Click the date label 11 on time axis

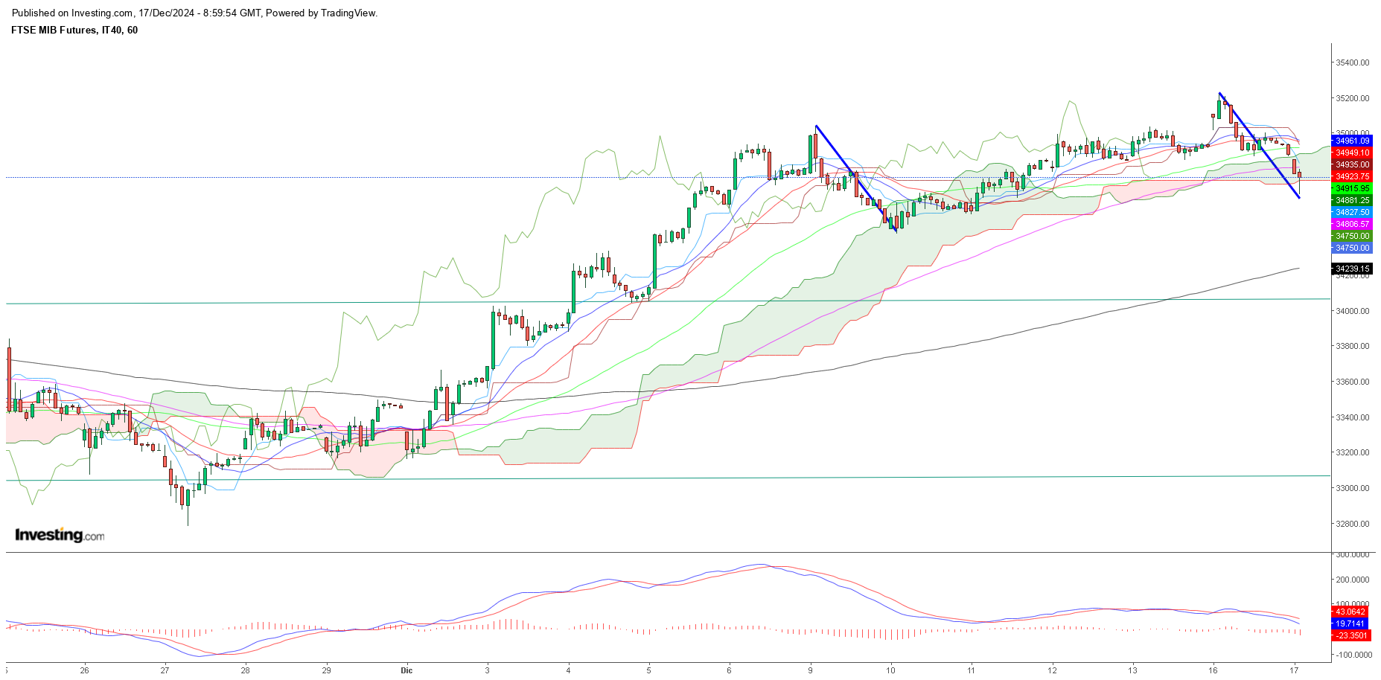[971, 670]
